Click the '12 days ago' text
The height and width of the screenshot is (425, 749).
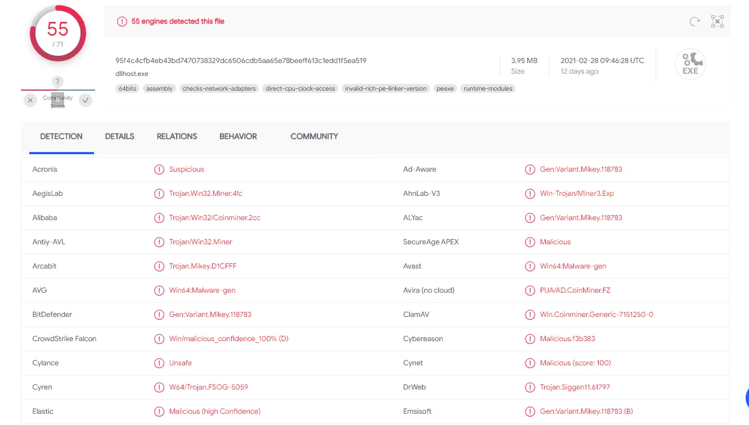click(580, 71)
